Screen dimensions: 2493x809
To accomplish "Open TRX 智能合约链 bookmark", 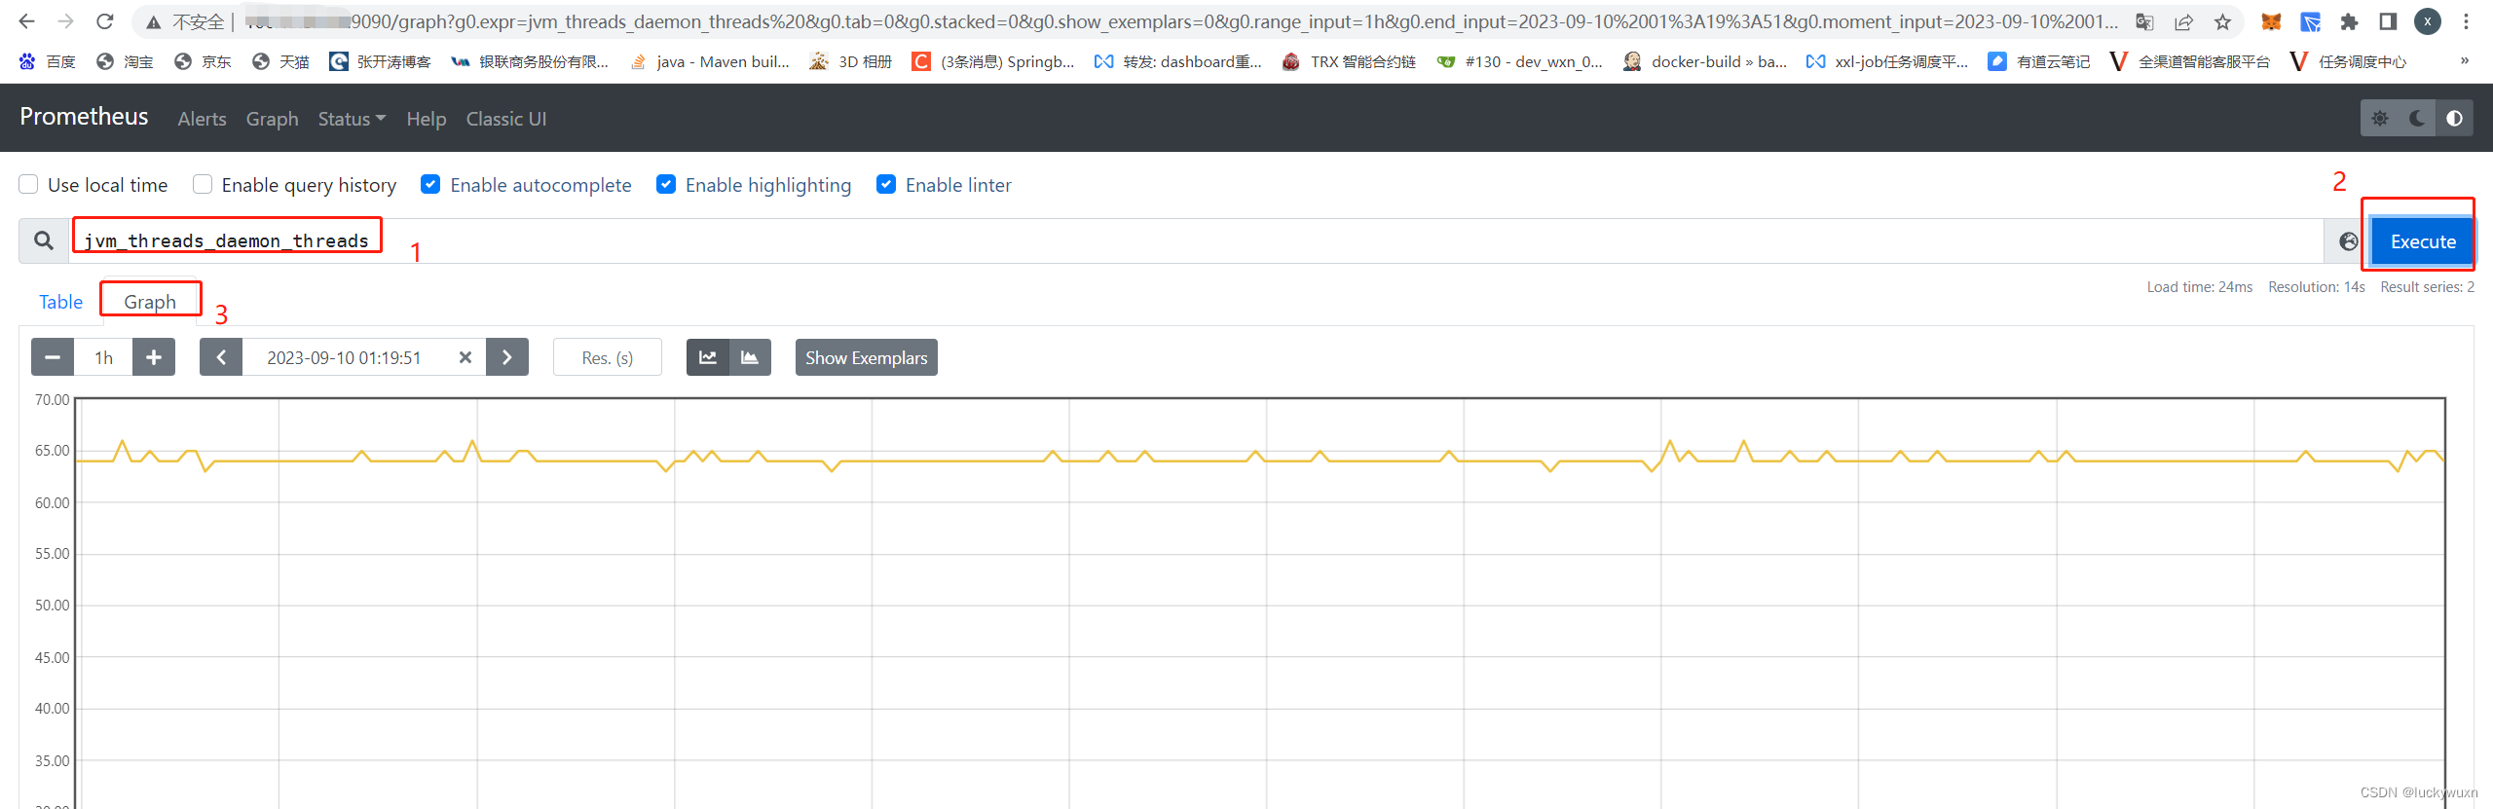I will pyautogui.click(x=1349, y=61).
